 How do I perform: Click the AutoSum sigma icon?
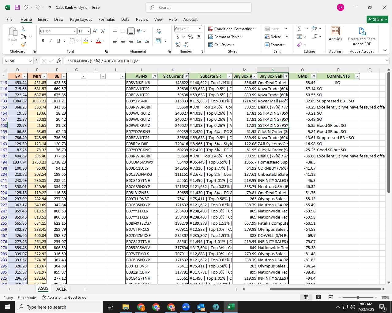coord(300,29)
